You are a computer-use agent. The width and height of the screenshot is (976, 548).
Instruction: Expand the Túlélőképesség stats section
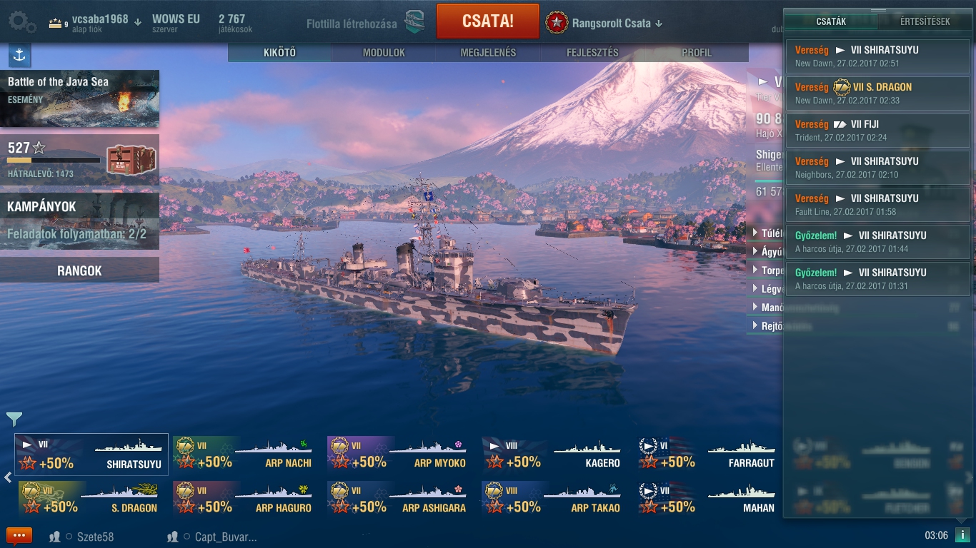767,233
